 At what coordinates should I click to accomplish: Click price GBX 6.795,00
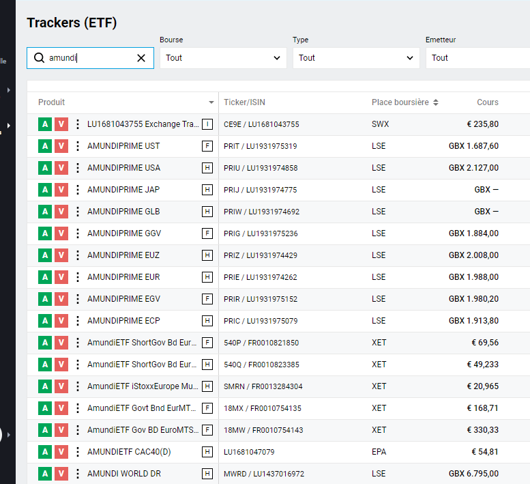tap(473, 474)
